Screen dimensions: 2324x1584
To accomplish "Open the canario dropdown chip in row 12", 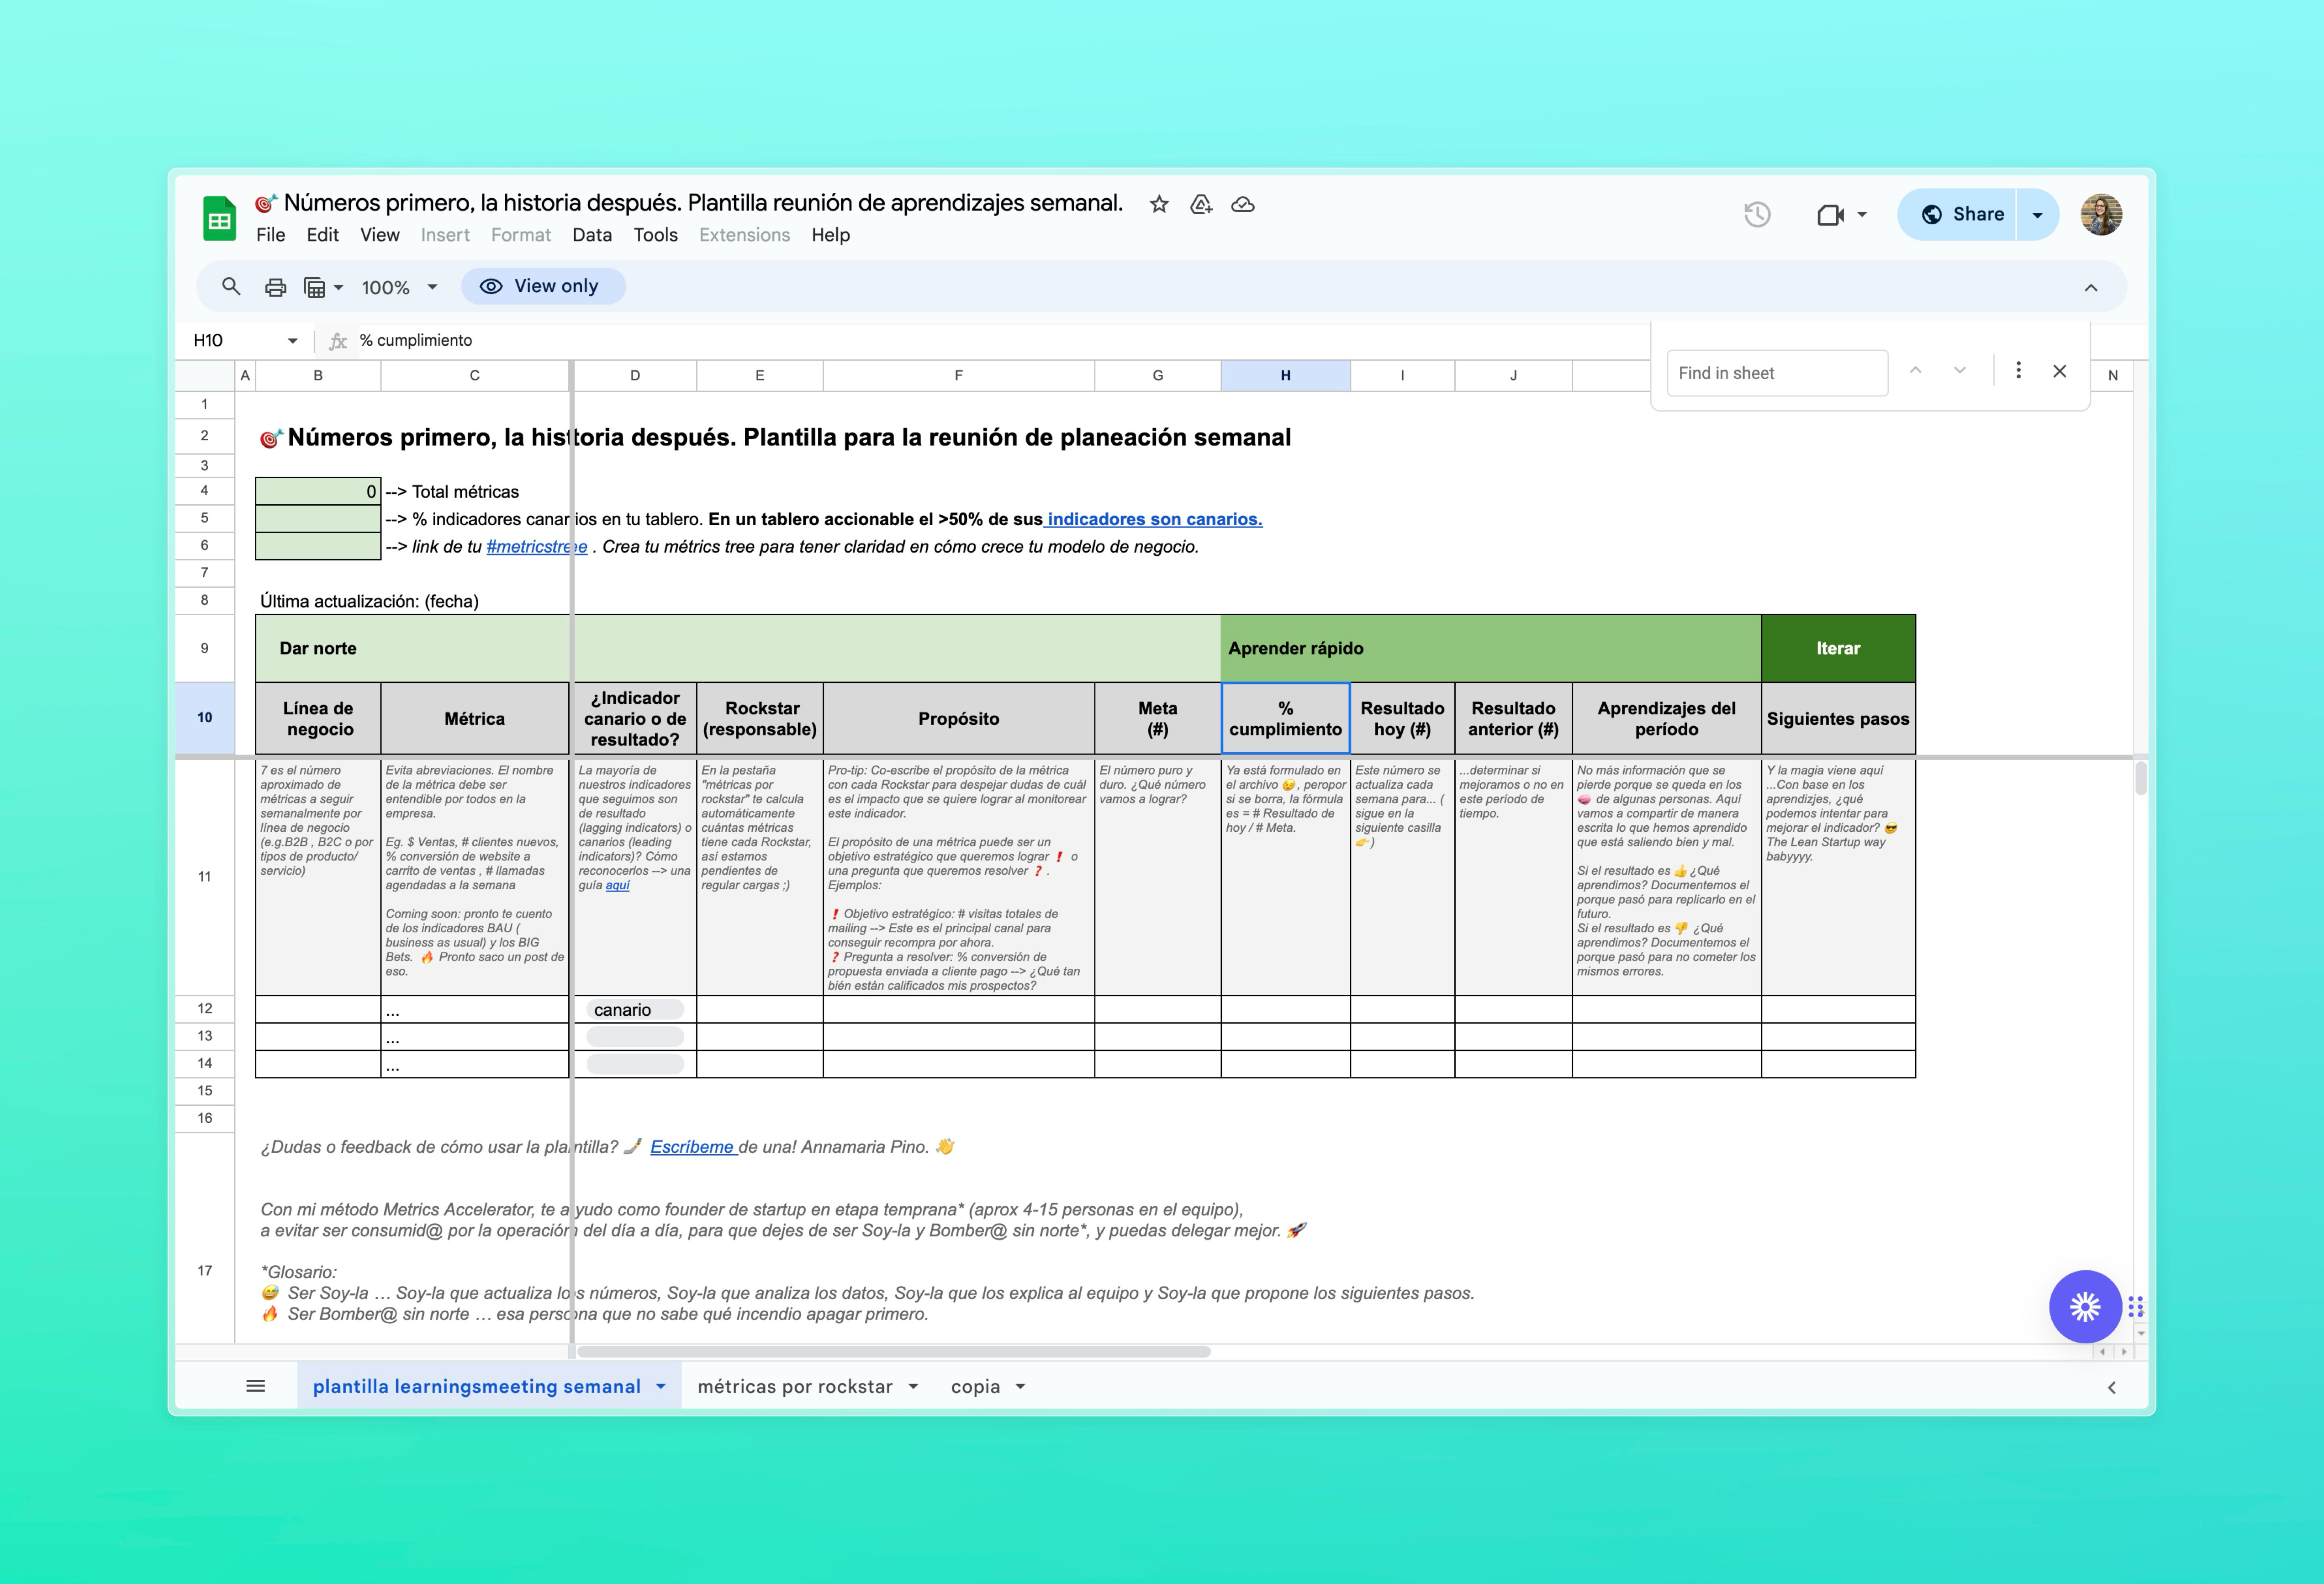I will pyautogui.click(x=634, y=1010).
